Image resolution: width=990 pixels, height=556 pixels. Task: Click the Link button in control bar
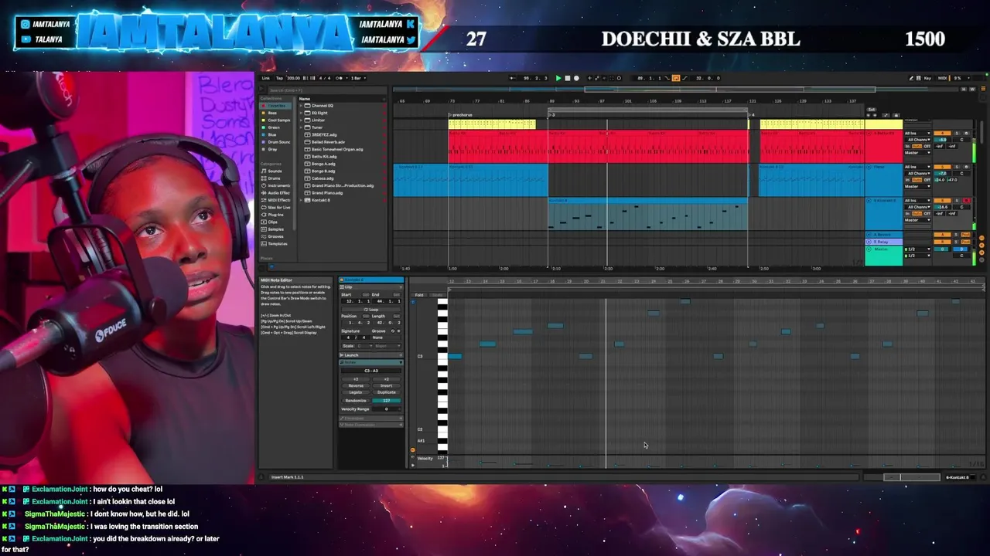[x=265, y=78]
